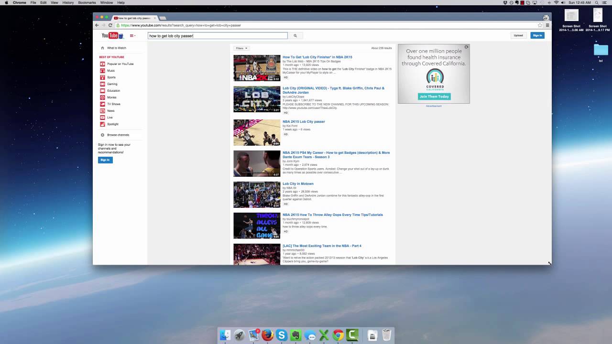The image size is (612, 344).
Task: Click the Browse channels plus icon
Action: (102, 135)
